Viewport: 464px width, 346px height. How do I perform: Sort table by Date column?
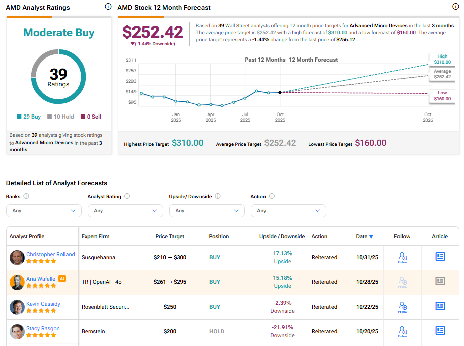(x=364, y=236)
